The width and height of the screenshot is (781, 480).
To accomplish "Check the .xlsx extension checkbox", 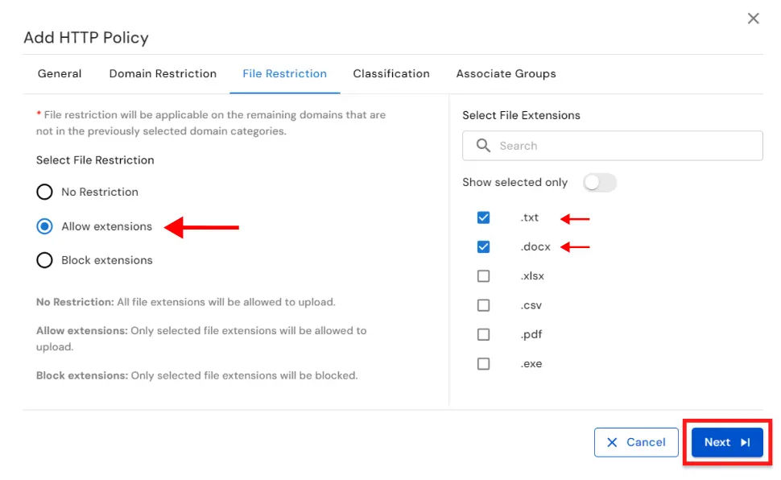I will coord(484,275).
